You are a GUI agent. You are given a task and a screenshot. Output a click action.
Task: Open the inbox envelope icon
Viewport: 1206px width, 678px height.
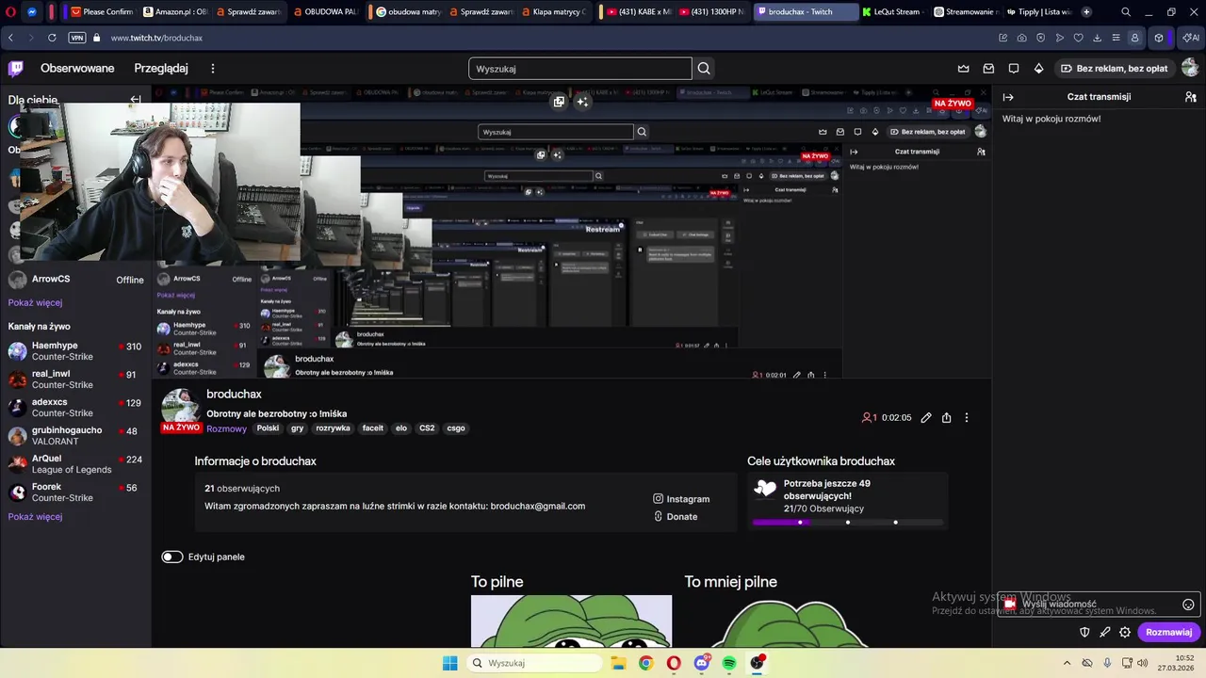(988, 69)
